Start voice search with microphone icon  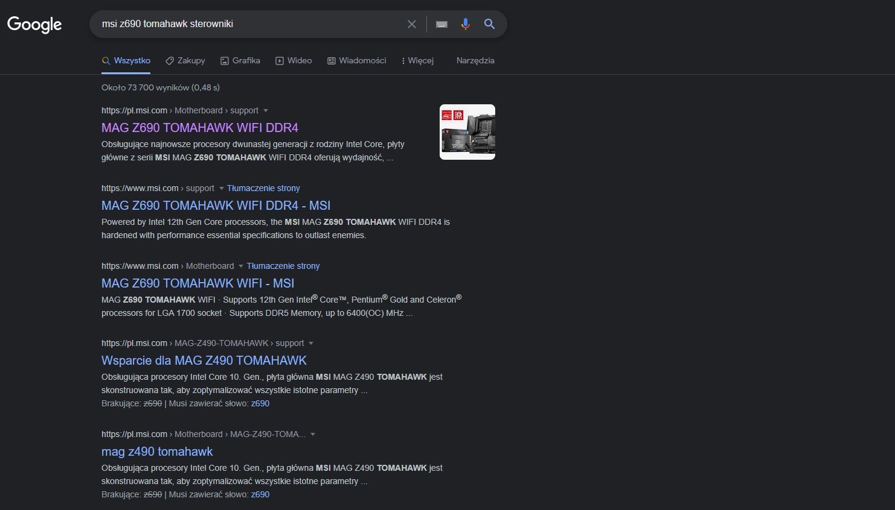click(x=465, y=24)
